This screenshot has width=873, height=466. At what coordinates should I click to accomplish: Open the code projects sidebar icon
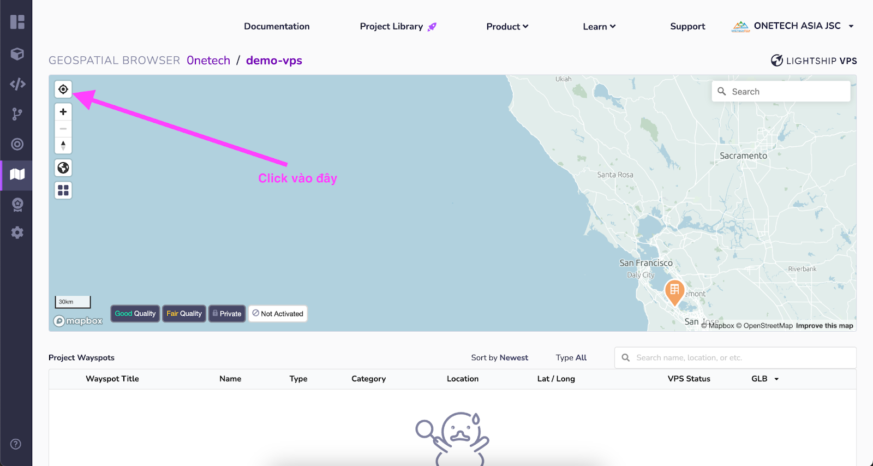pyautogui.click(x=17, y=84)
